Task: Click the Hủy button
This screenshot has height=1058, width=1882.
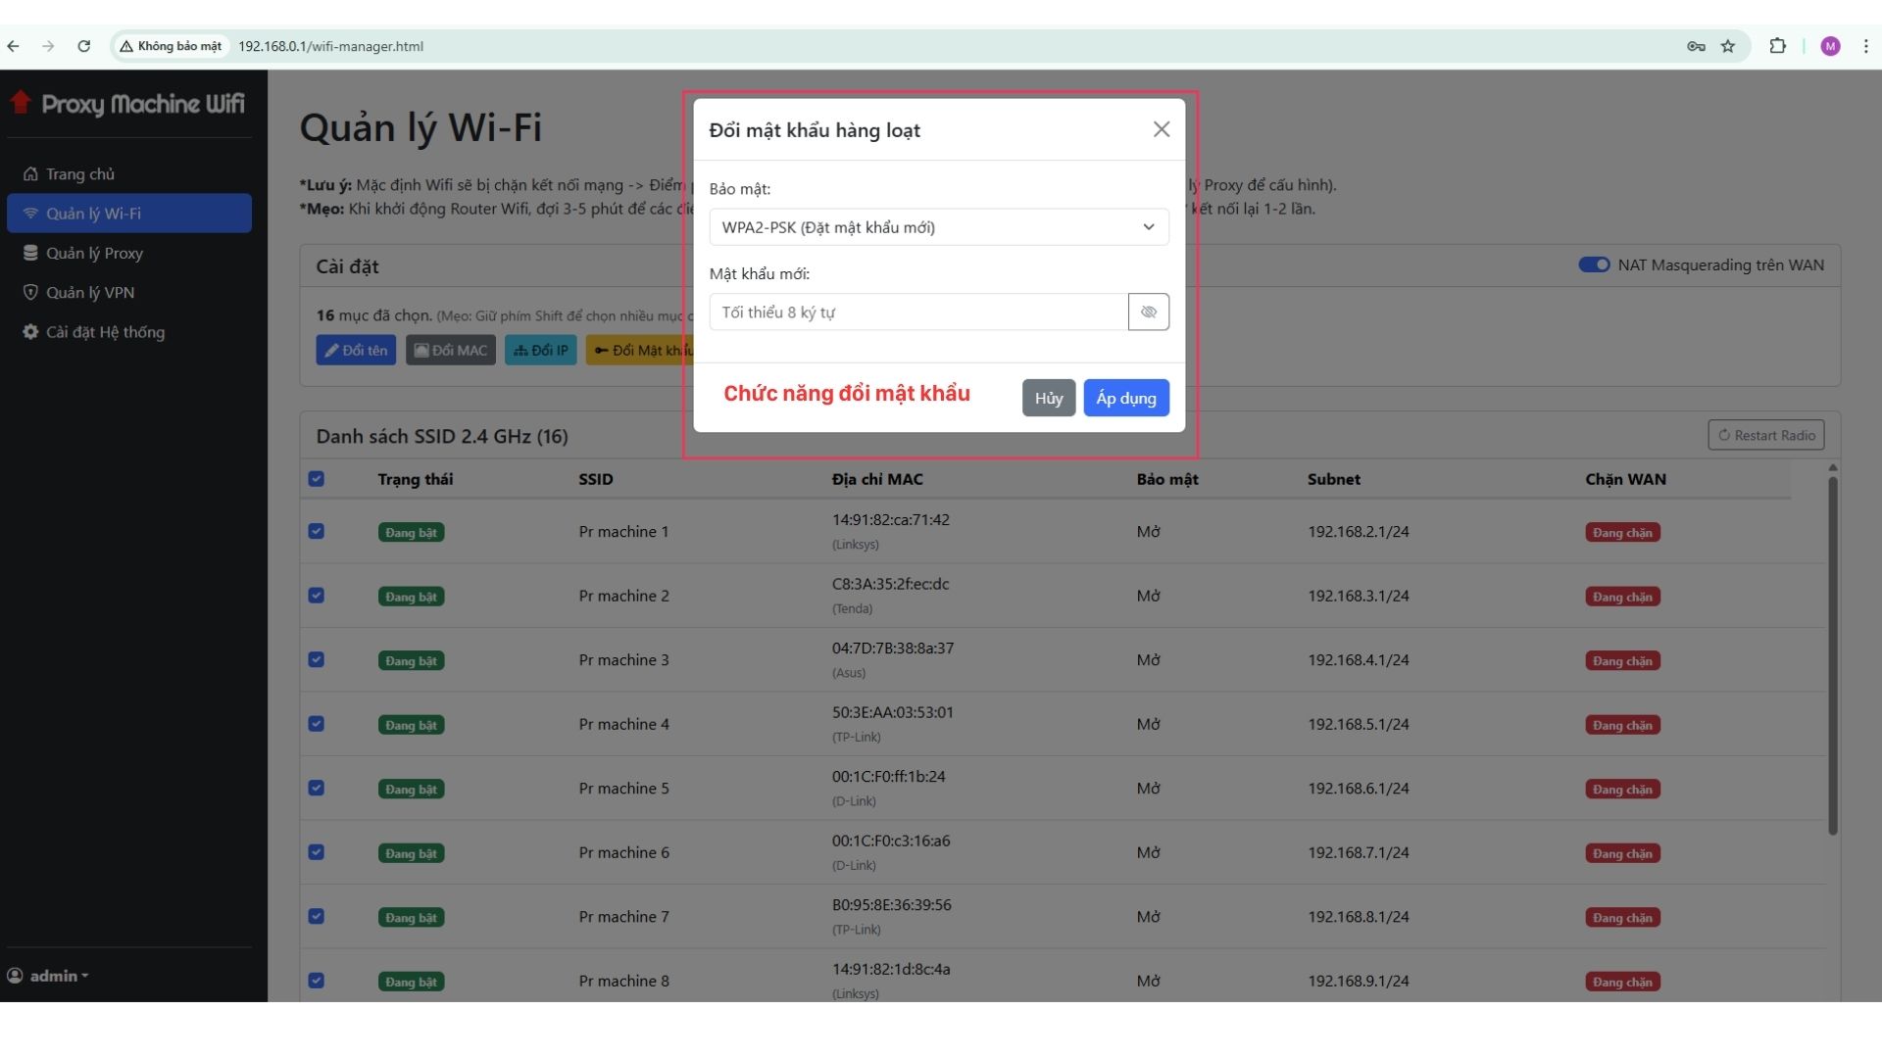Action: pos(1048,398)
